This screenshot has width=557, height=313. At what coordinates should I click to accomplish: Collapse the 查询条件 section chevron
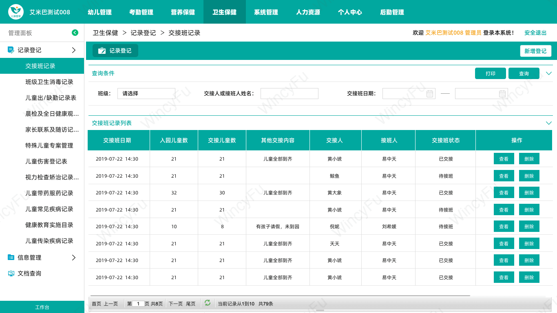[x=549, y=73]
